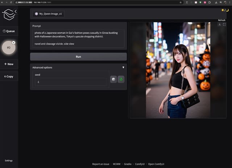Open the Report an issue link
This screenshot has height=168, width=232.
[x=100, y=164]
